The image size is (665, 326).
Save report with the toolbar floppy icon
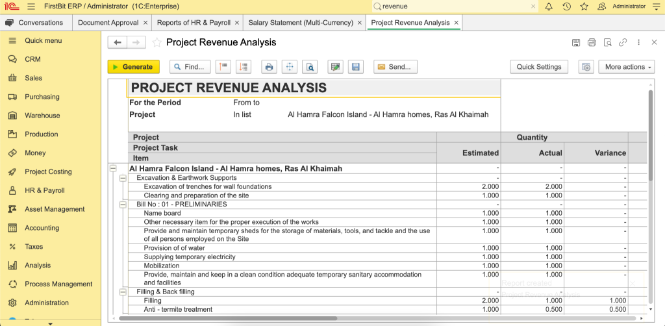coord(356,67)
